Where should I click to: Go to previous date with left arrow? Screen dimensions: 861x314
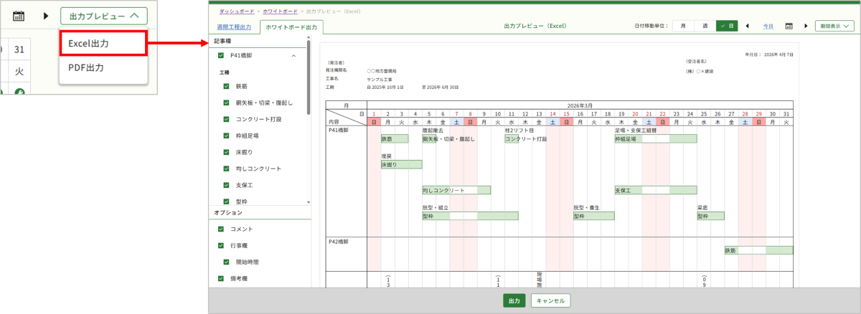[x=748, y=26]
